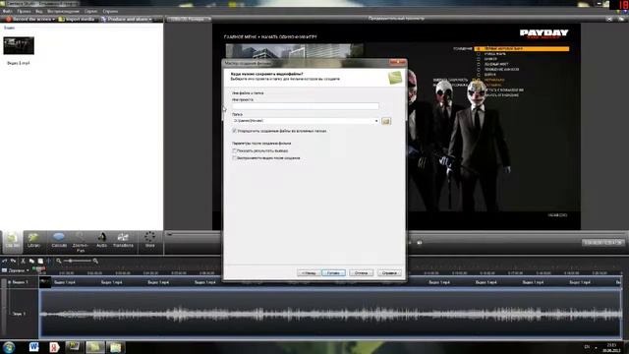Toggle lock on Video 1 track

[x=9, y=282]
